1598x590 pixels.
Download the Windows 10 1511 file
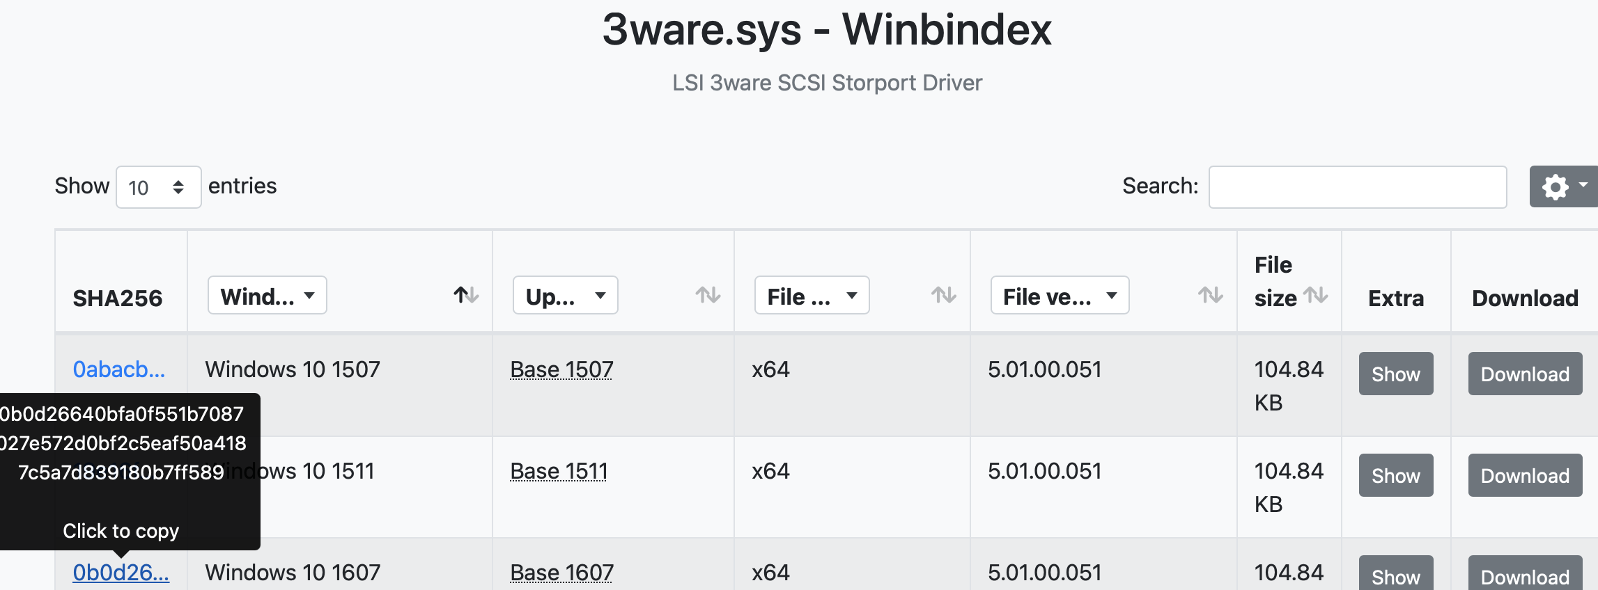[1526, 475]
